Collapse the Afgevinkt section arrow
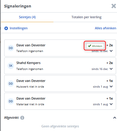This screenshot has height=131, width=117. tap(115, 118)
